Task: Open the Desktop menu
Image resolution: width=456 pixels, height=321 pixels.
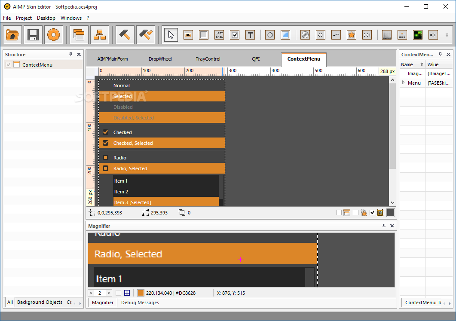Action: click(x=46, y=18)
